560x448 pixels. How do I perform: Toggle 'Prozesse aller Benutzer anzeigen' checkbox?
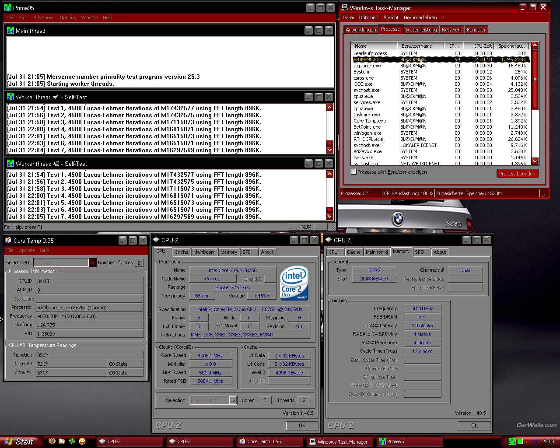353,172
